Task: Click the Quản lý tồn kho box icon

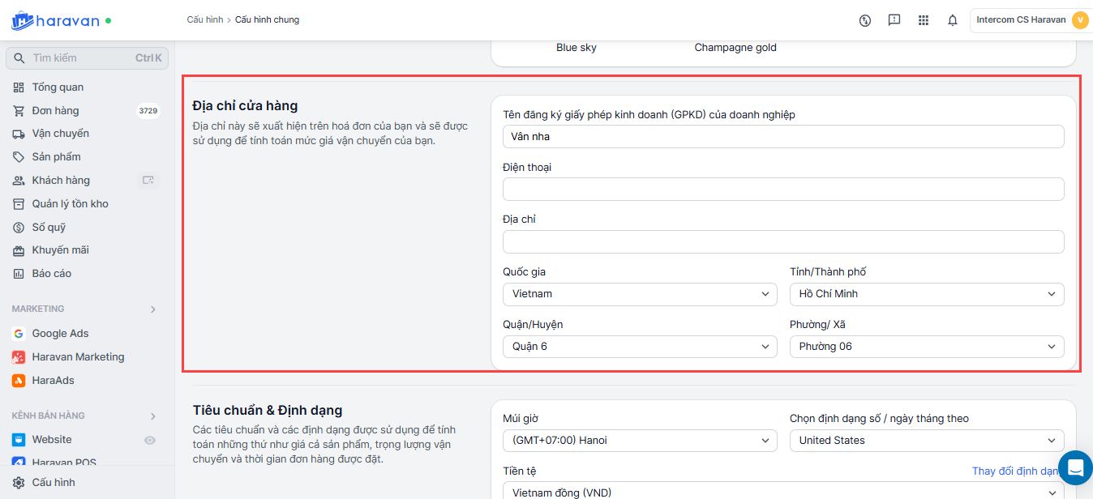Action: [x=19, y=204]
